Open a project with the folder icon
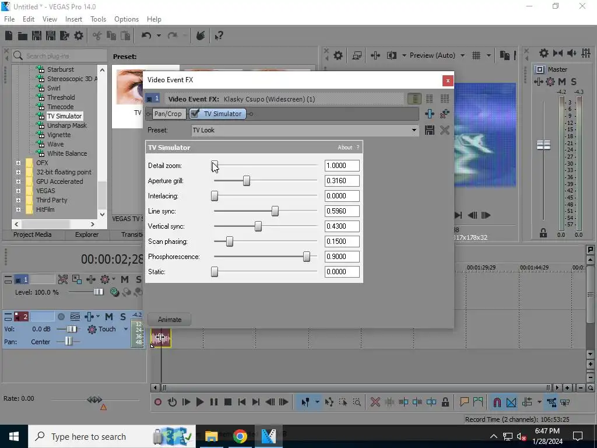Image resolution: width=597 pixels, height=448 pixels. pos(23,36)
